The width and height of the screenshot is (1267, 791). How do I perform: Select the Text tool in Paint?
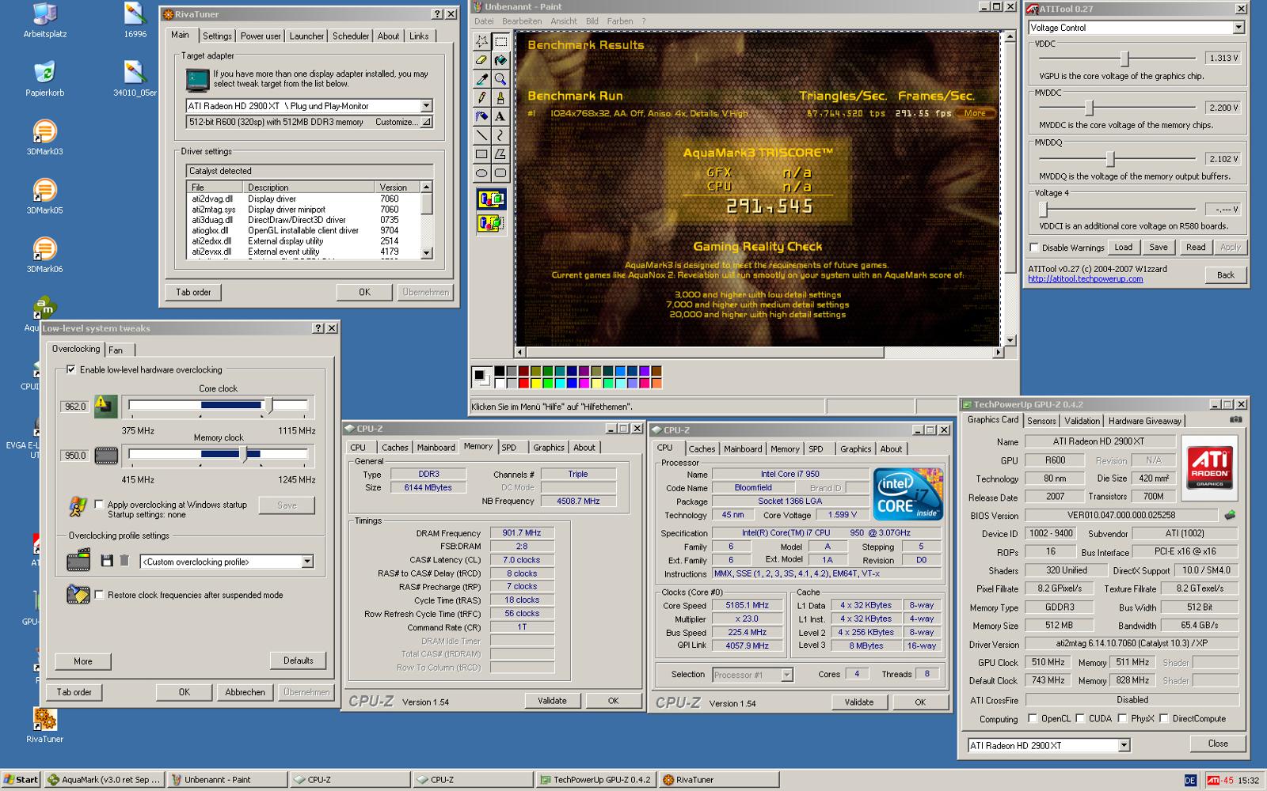[500, 117]
